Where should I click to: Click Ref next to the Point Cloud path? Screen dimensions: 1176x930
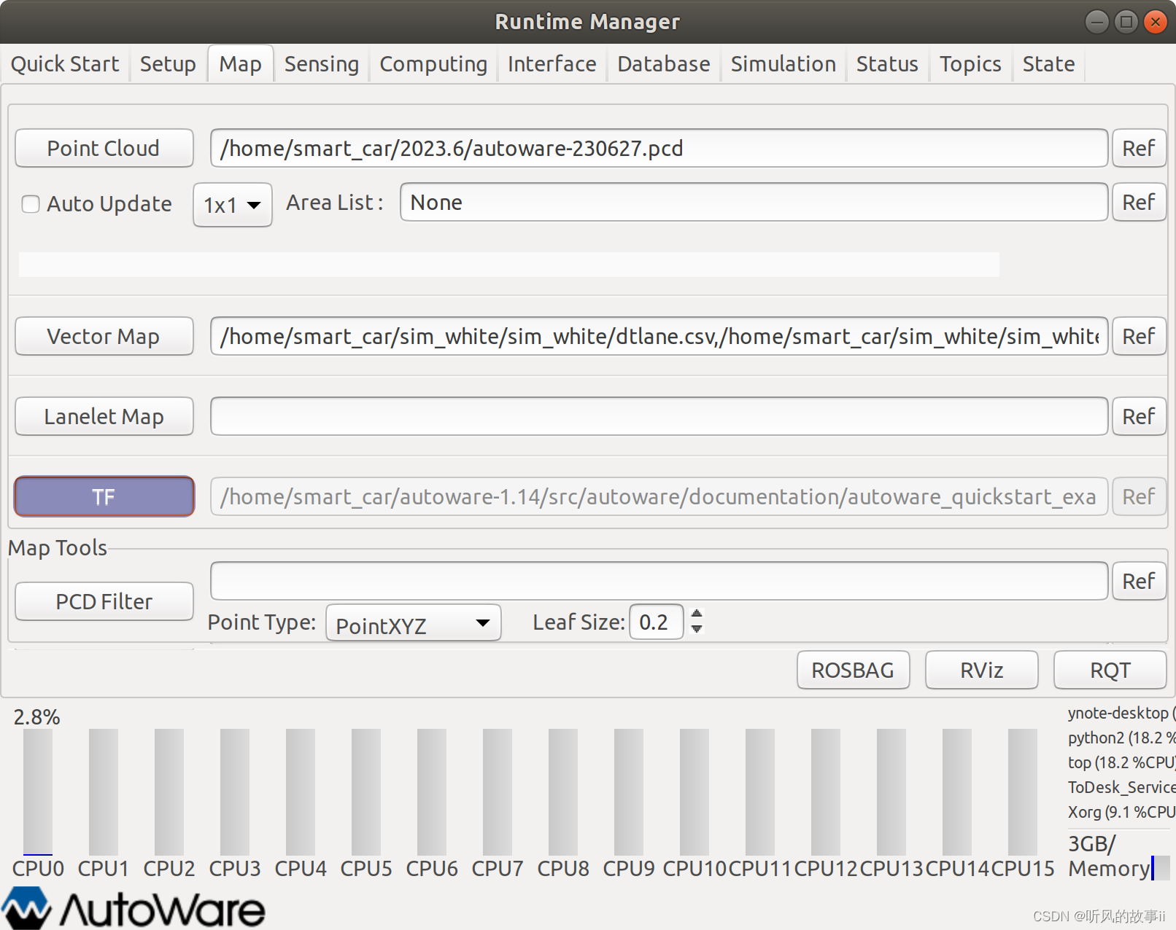[1139, 148]
